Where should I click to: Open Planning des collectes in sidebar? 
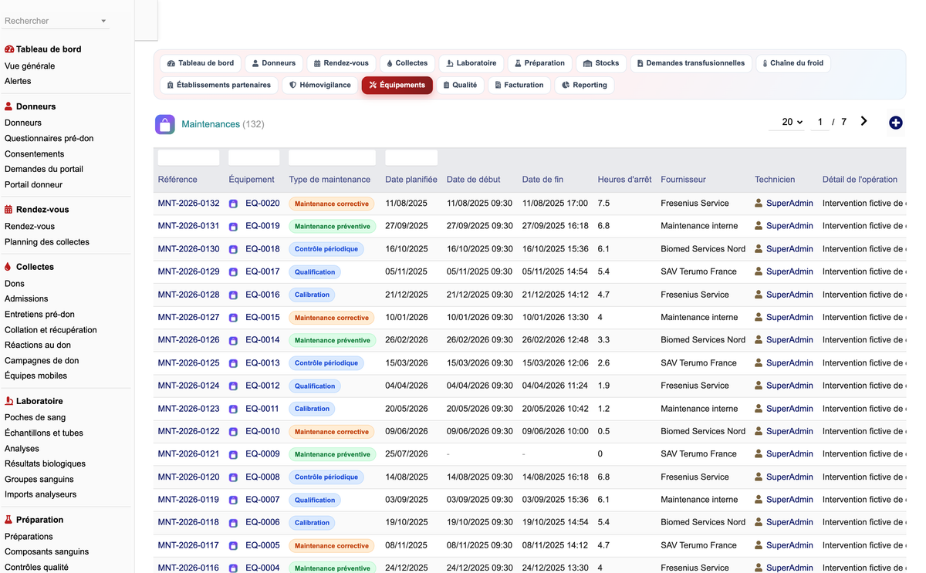click(x=47, y=242)
